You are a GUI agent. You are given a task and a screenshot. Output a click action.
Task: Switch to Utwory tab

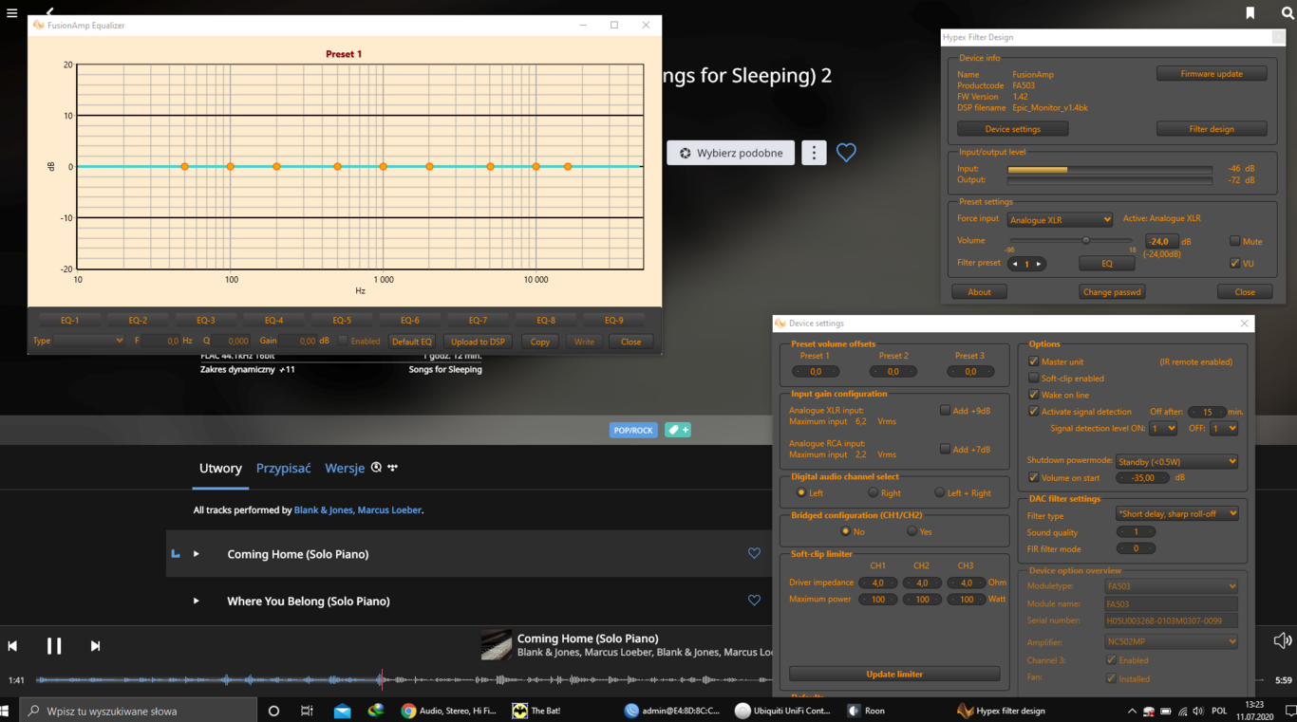point(220,469)
